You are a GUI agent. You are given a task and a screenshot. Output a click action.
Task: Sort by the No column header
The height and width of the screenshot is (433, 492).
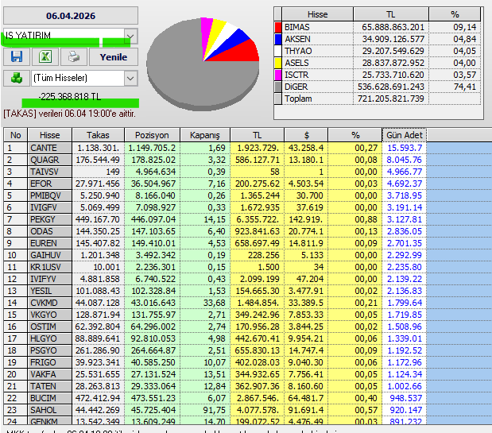(x=15, y=135)
